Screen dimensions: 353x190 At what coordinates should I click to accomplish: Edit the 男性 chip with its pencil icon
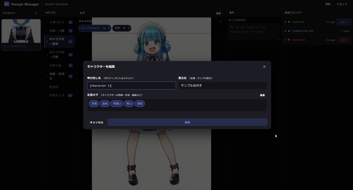(124, 28)
